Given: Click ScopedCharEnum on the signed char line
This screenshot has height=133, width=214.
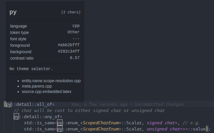Looking at the screenshot, I should point(101,123).
